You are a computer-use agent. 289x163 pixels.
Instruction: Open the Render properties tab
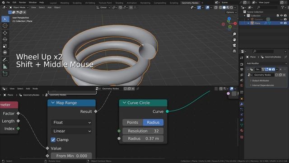point(242,64)
